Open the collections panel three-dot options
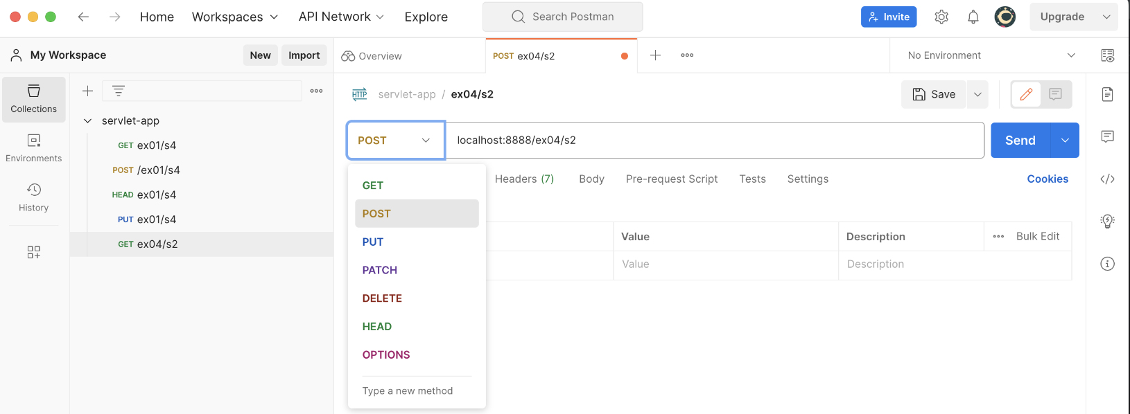The image size is (1130, 414). point(316,91)
